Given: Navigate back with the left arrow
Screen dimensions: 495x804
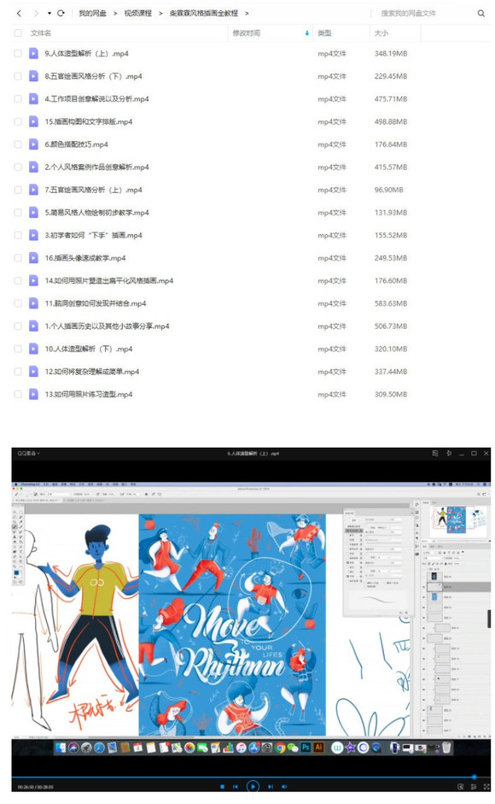Looking at the screenshot, I should pos(19,14).
